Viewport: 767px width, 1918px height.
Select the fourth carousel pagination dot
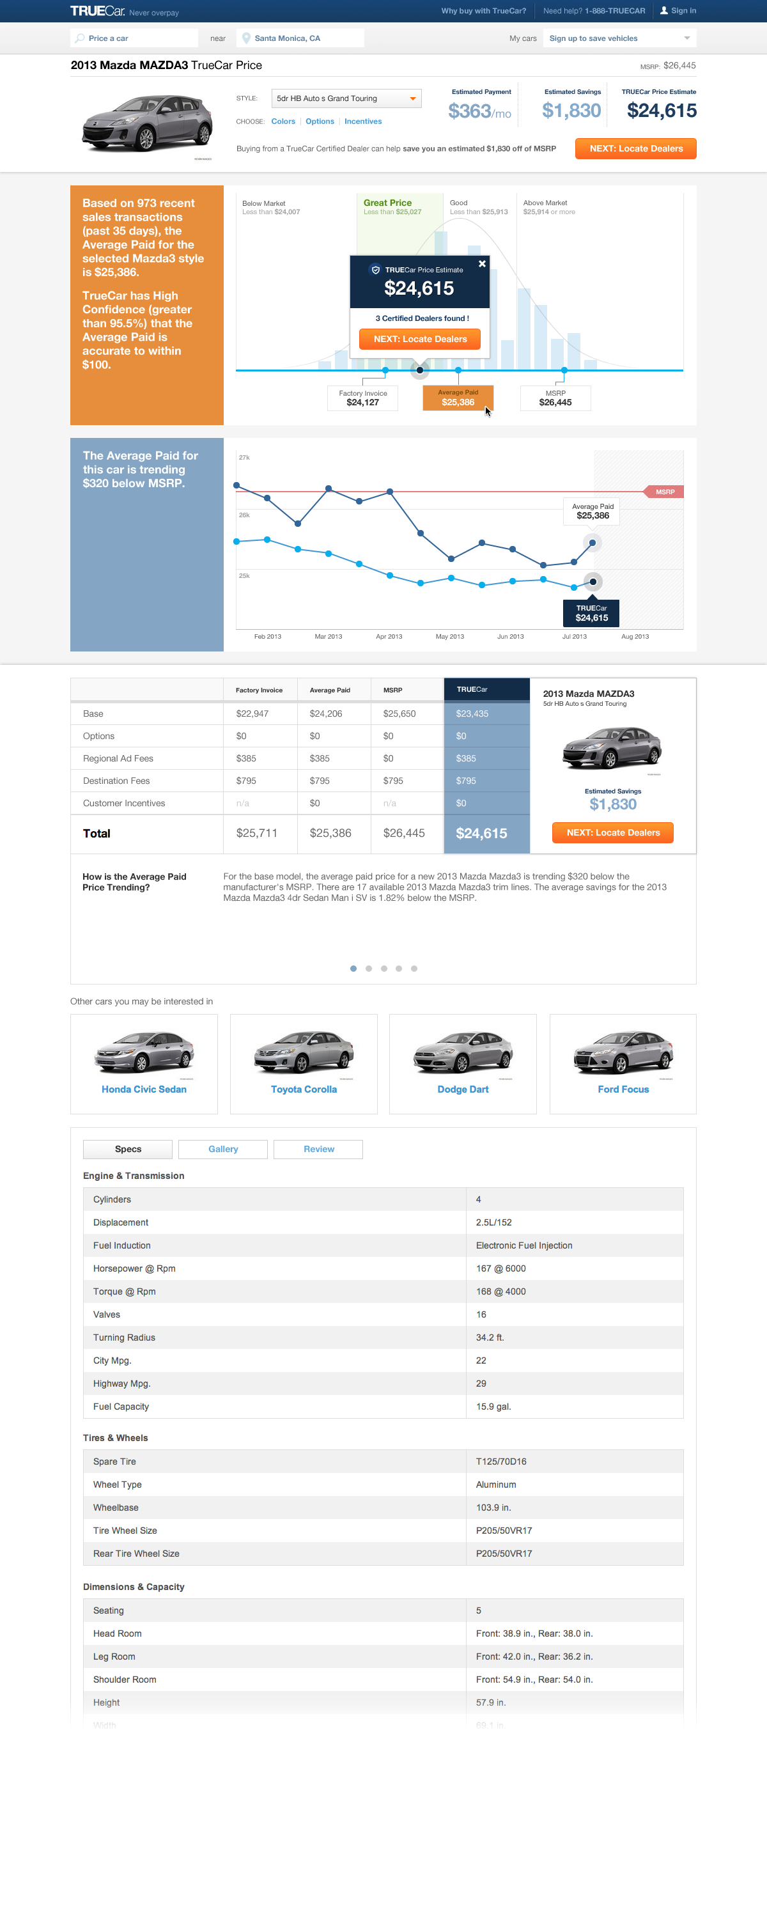tap(398, 969)
